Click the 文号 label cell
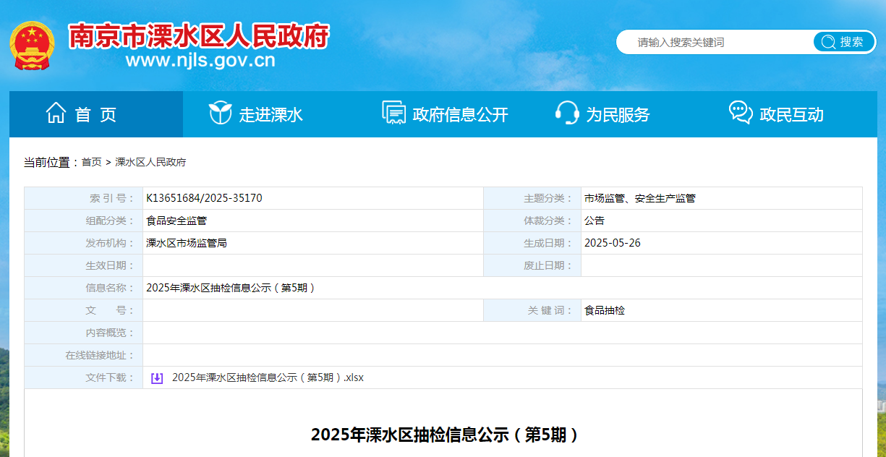Image resolution: width=886 pixels, height=457 pixels. point(83,310)
